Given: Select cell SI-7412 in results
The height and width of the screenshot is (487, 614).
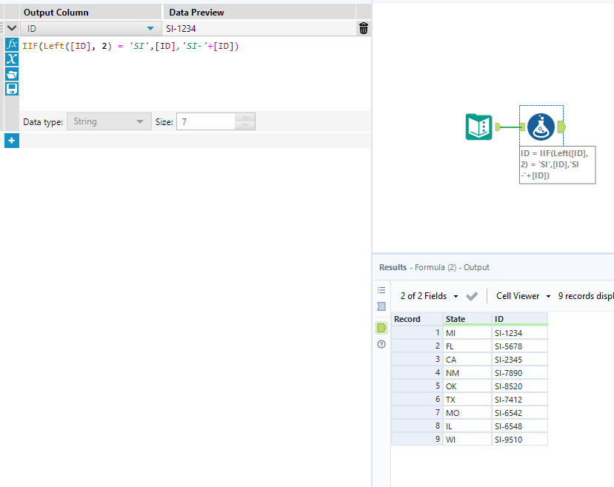Looking at the screenshot, I should point(519,400).
